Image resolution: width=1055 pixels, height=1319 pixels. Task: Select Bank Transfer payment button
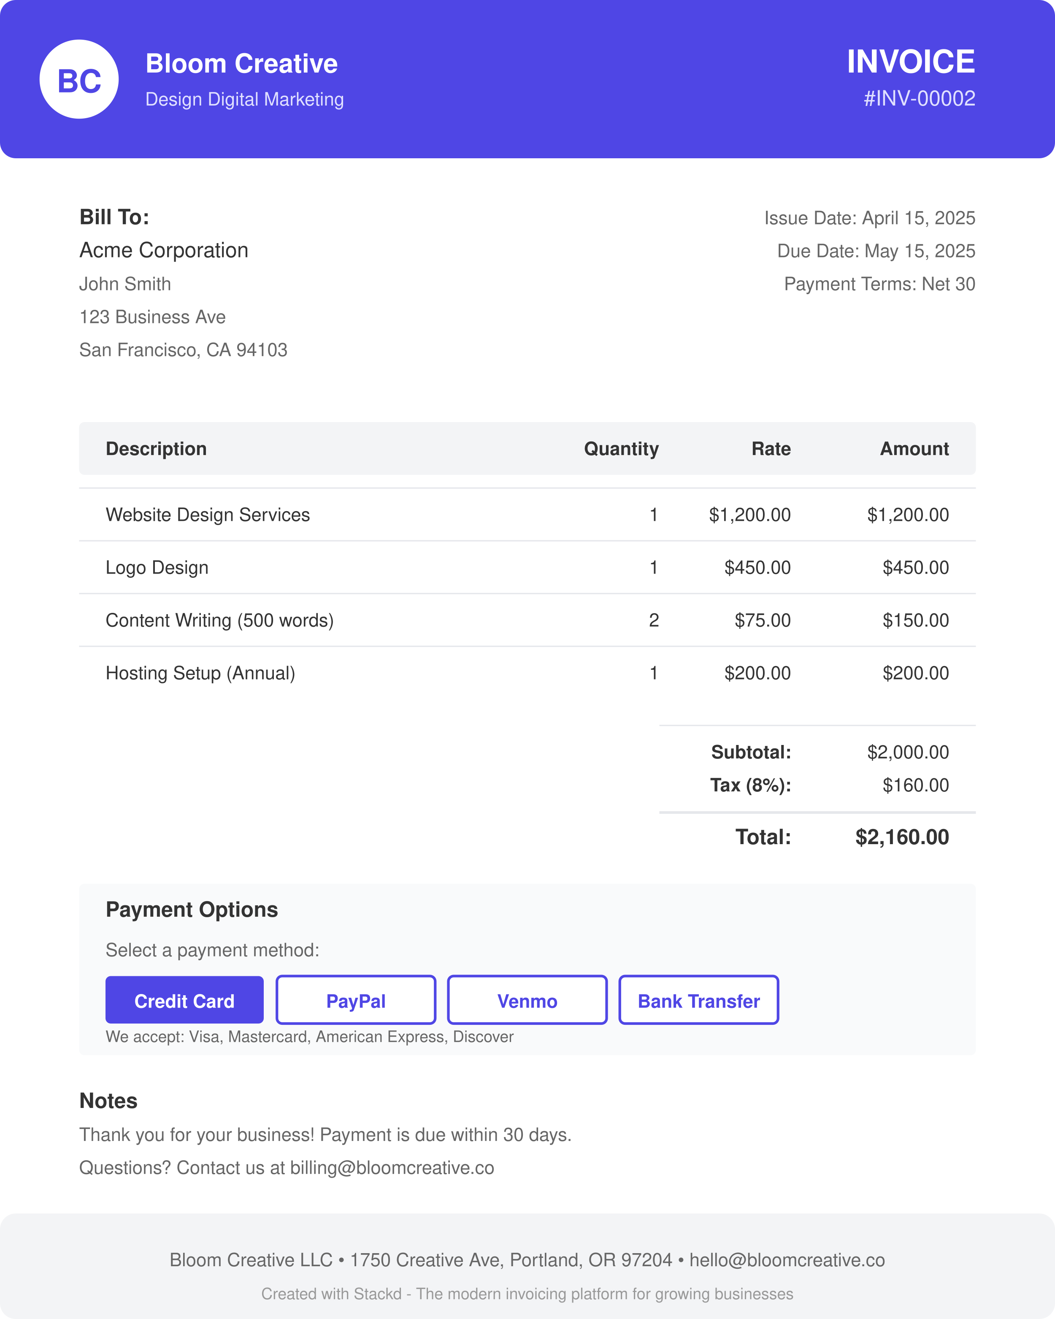pyautogui.click(x=698, y=999)
